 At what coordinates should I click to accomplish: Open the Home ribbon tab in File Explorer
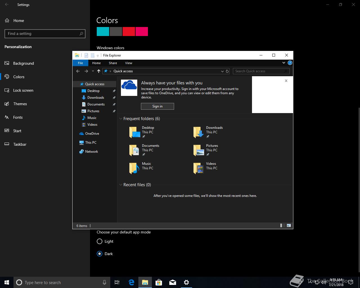[96, 63]
